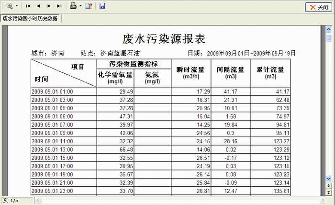Click the interval flow value -0.17
335x205 pixels.
[x=231, y=158]
